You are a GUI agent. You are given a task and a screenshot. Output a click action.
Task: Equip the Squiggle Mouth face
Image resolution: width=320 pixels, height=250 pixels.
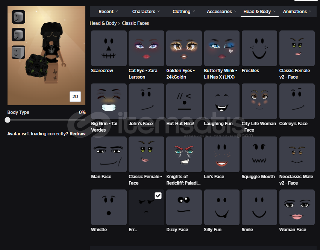point(259,154)
